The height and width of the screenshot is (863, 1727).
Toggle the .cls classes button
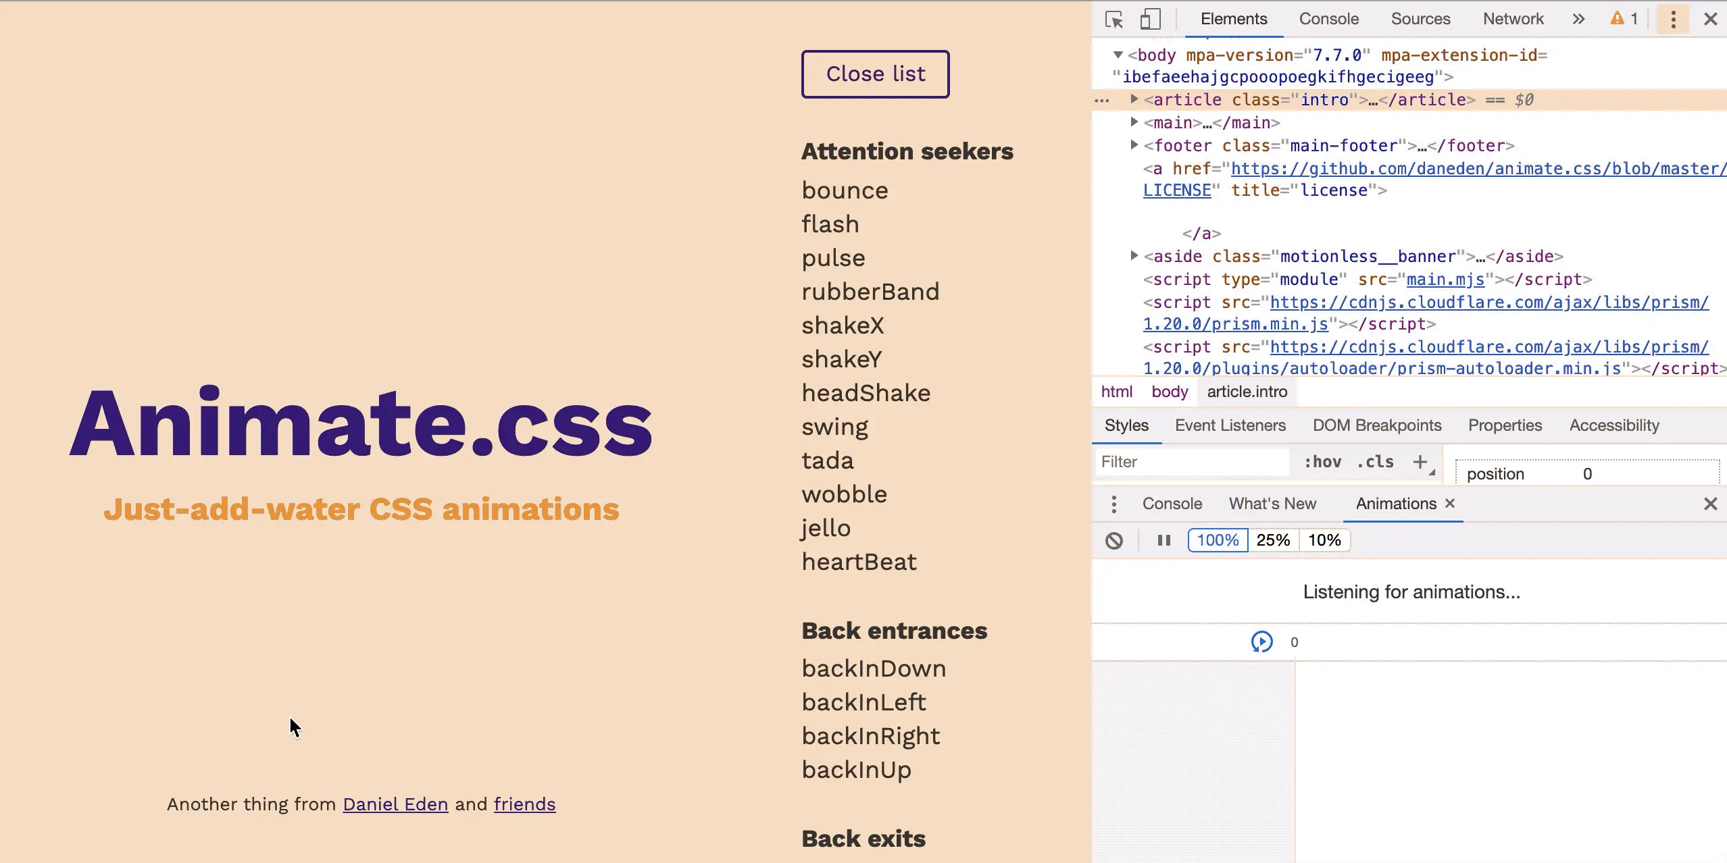tap(1375, 462)
